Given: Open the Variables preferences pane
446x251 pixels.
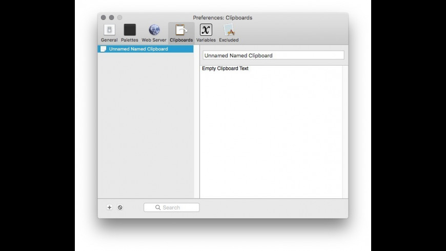Looking at the screenshot, I should pos(206,33).
